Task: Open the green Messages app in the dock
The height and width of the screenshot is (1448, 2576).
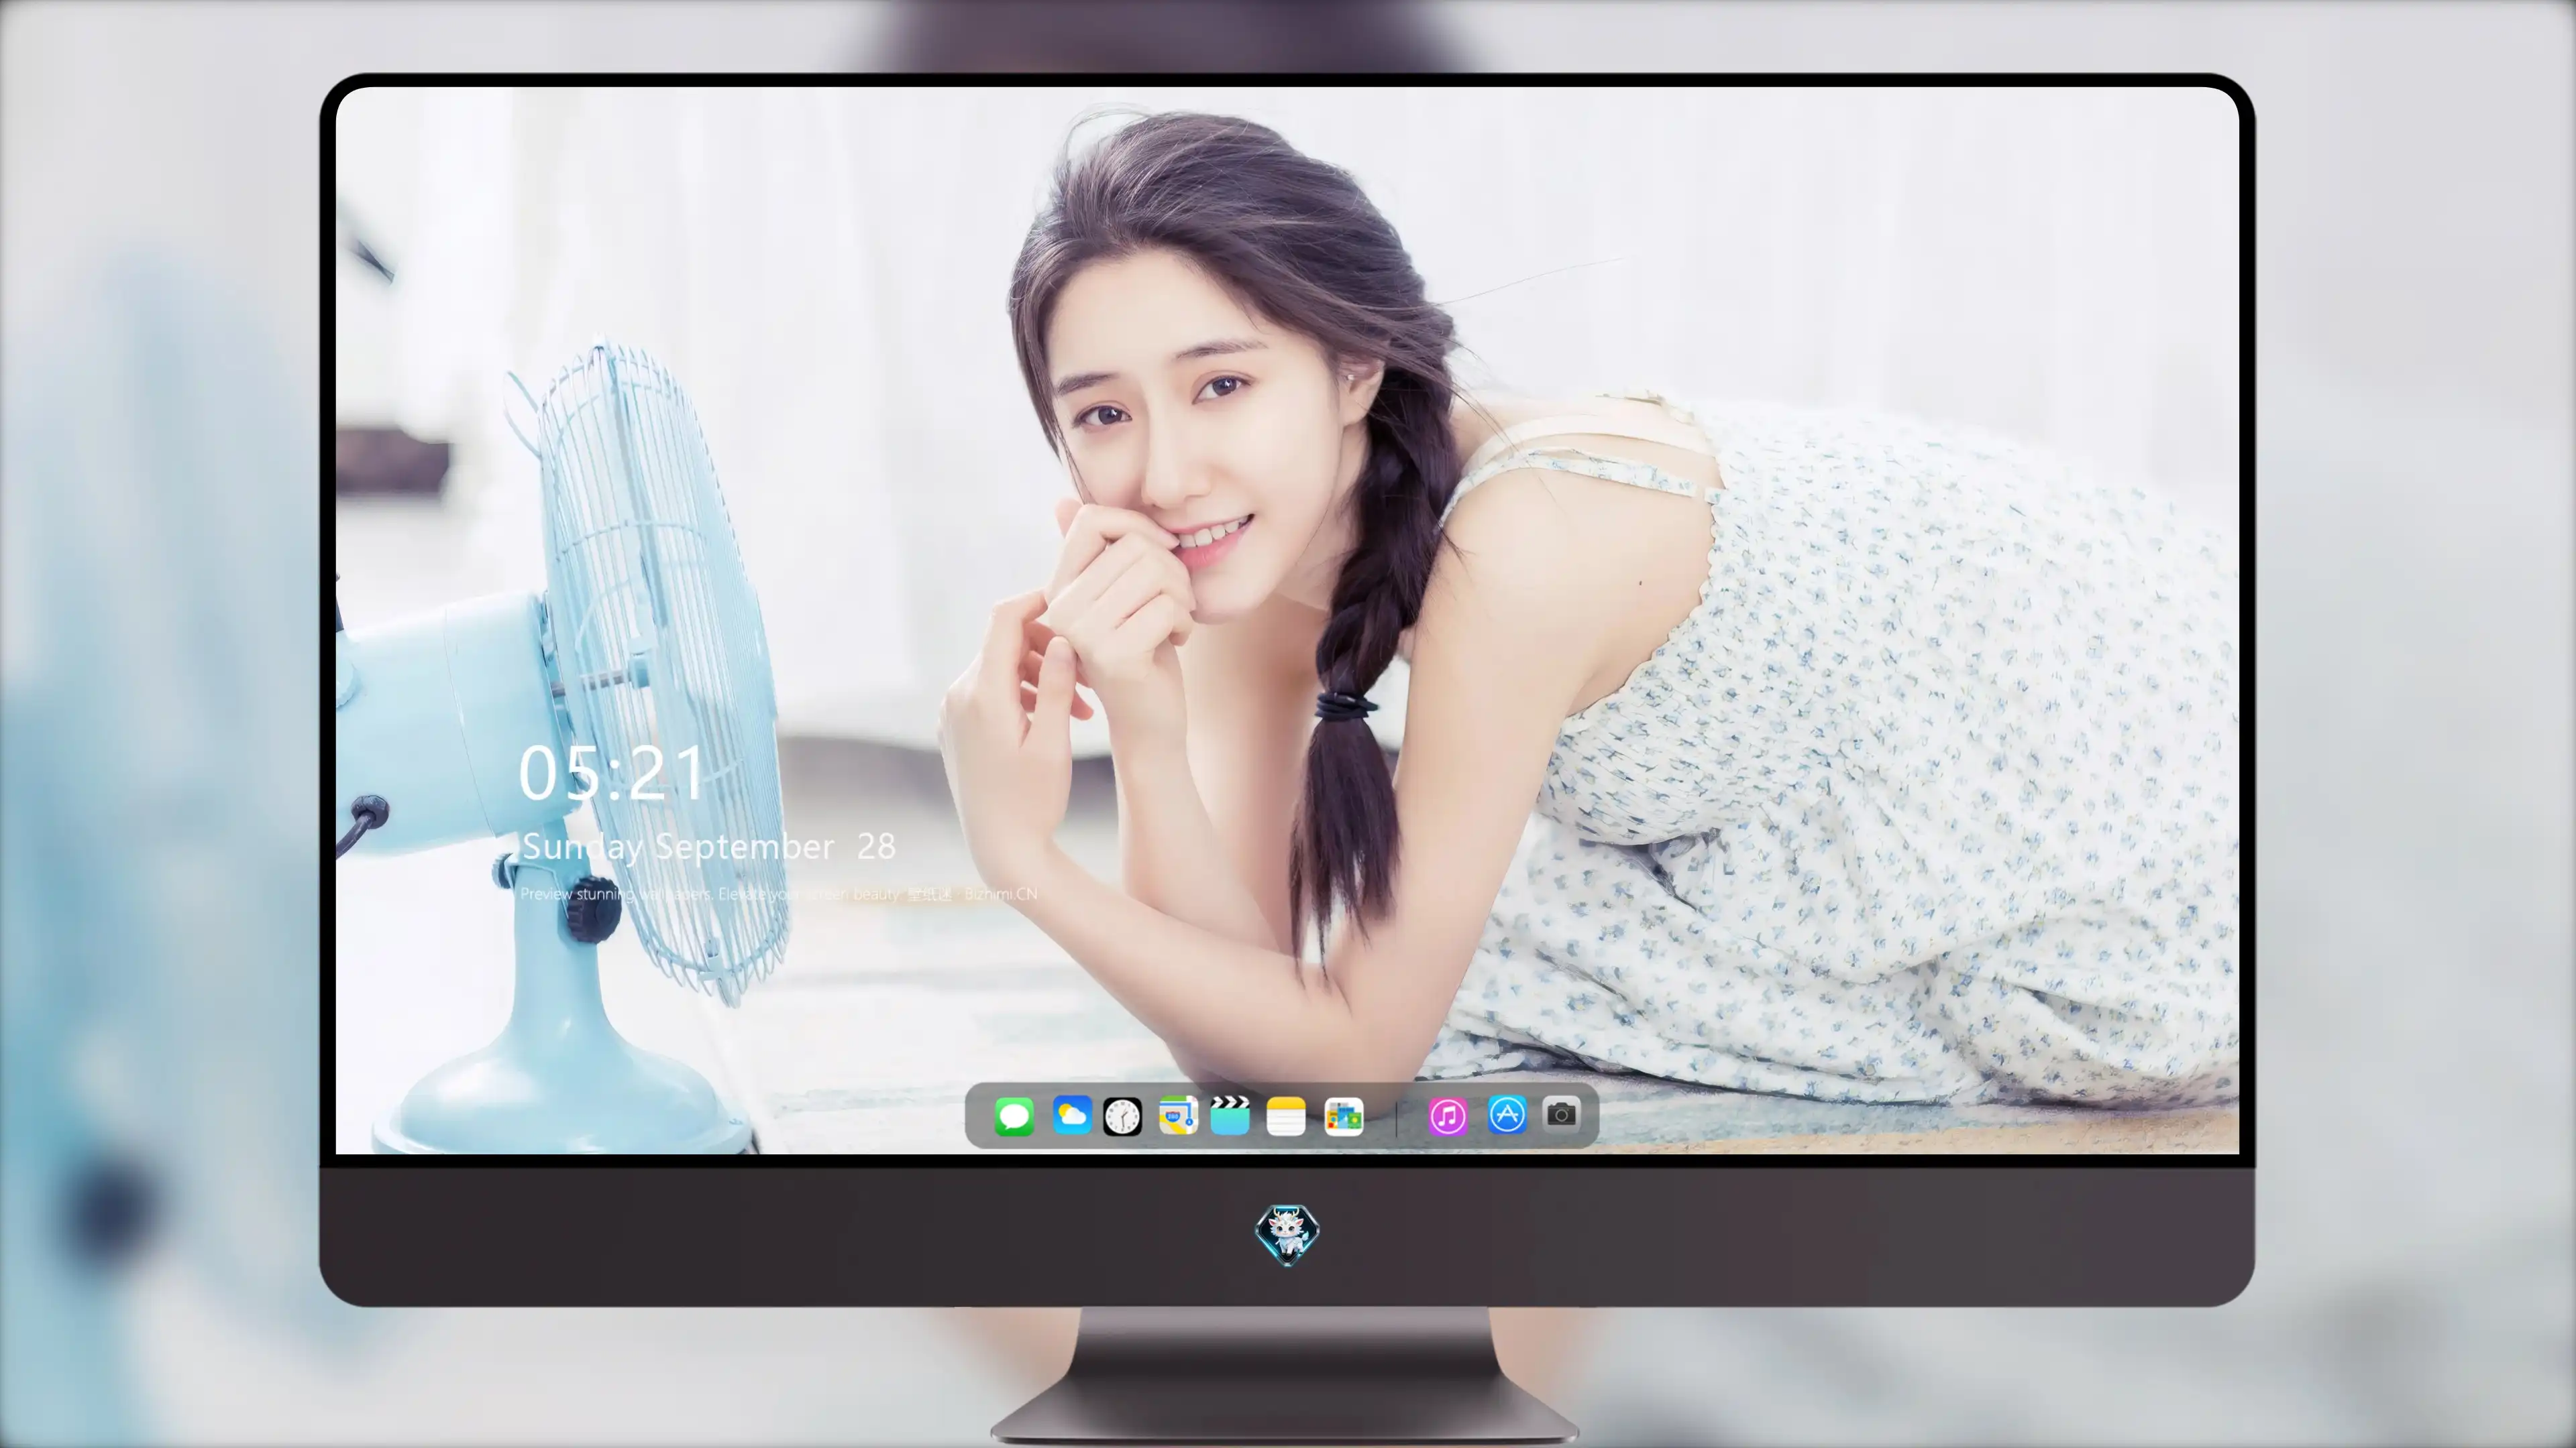Action: click(1014, 1116)
